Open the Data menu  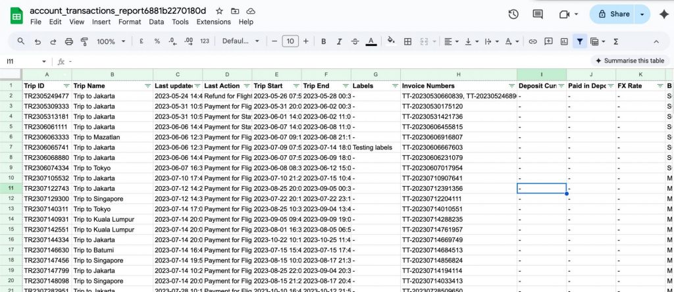(157, 22)
